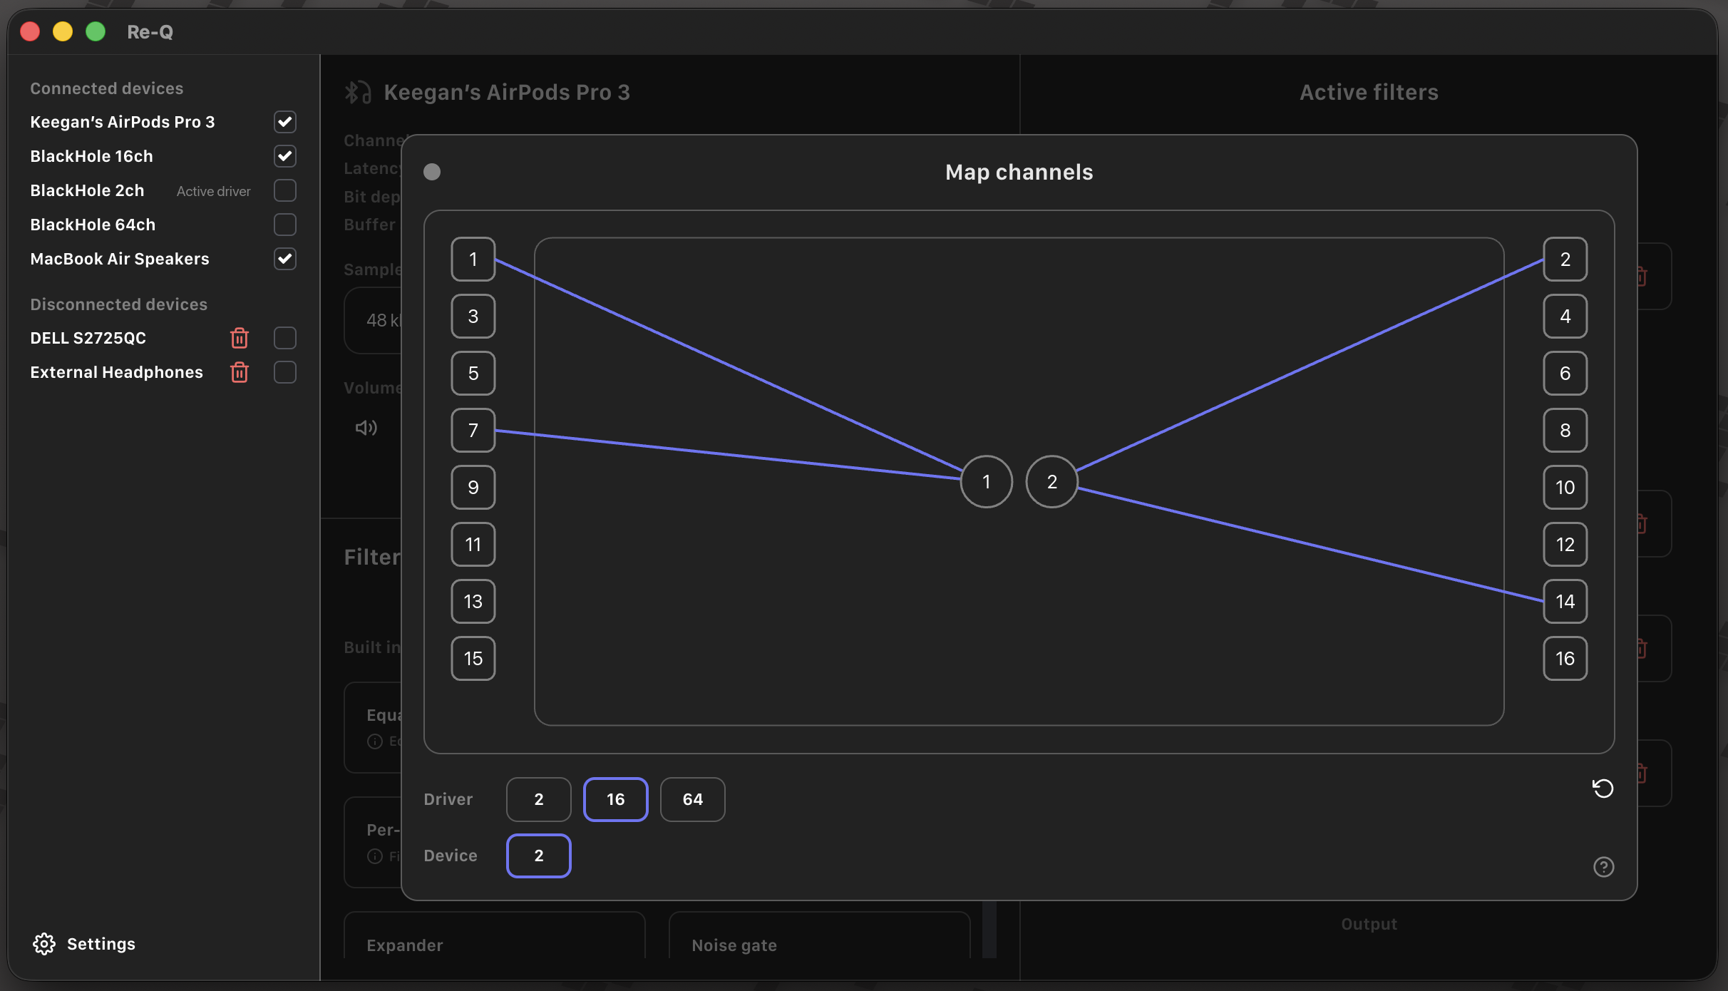Select Keegan's AirPods Pro 3 in sidebar
This screenshot has height=991, width=1728.
point(123,122)
